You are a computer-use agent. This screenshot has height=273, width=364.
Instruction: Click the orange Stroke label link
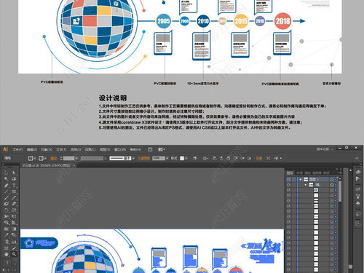tap(53, 158)
